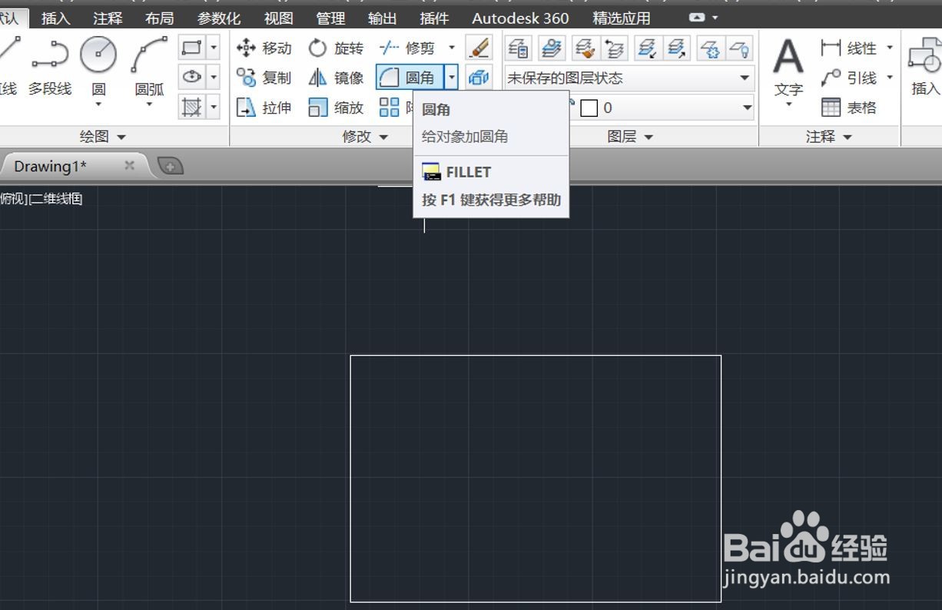Screen dimensions: 942x610
Task: Click the ellipse draw tool icon
Action: [192, 78]
